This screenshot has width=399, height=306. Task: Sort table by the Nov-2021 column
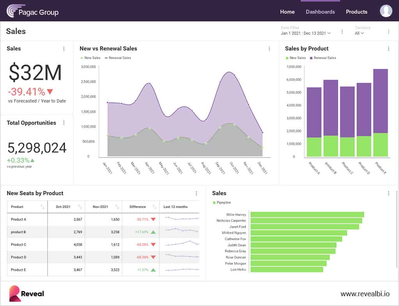click(117, 207)
